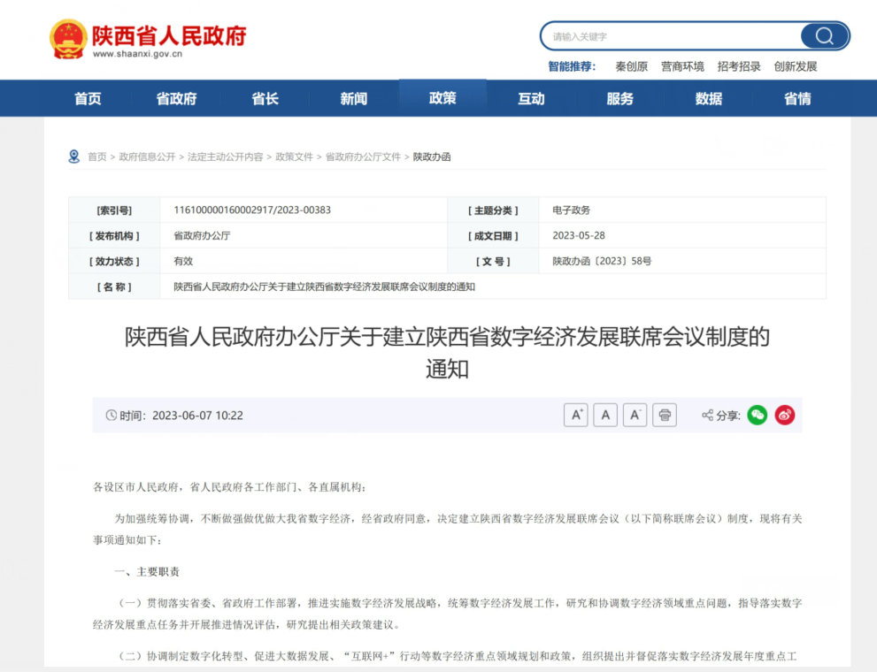
Task: Click the share icon beside 分享
Action: coord(707,415)
